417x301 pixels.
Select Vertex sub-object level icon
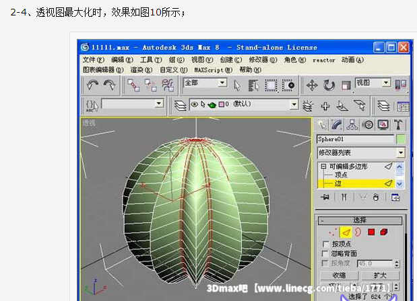tap(332, 232)
